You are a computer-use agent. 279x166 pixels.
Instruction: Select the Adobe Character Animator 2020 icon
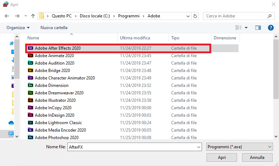click(31, 78)
